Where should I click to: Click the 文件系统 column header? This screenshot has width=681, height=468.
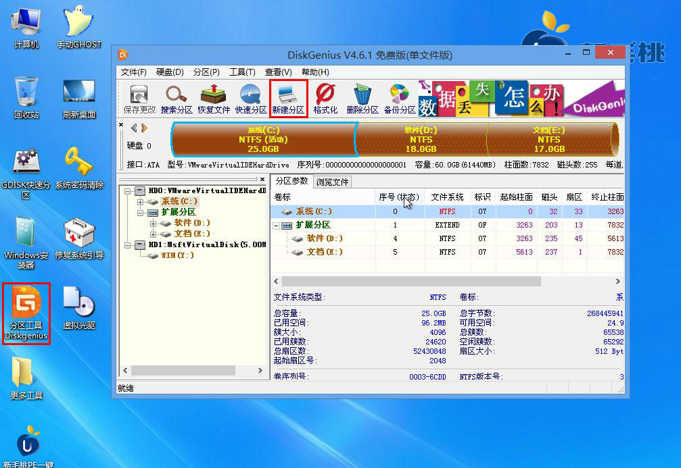(447, 197)
